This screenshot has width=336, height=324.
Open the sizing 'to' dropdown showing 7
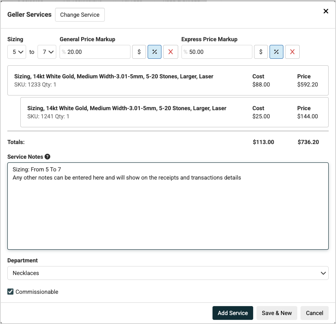(47, 52)
